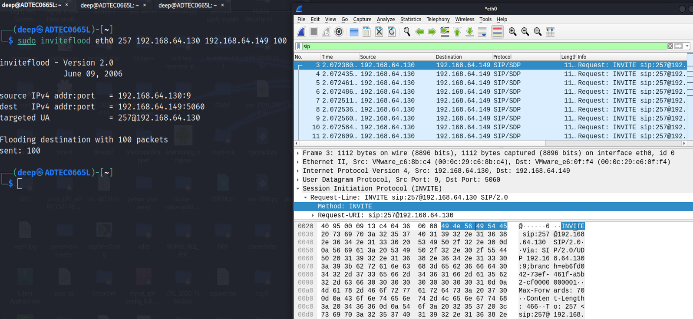Select the Method: INVITE detail line

(x=493, y=207)
